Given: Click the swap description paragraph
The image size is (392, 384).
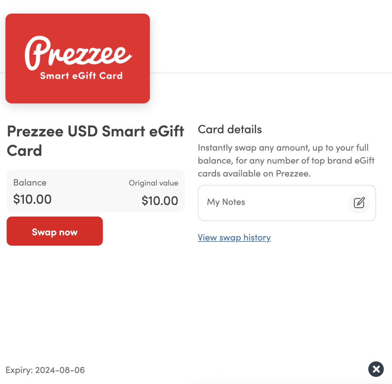Looking at the screenshot, I should point(286,160).
